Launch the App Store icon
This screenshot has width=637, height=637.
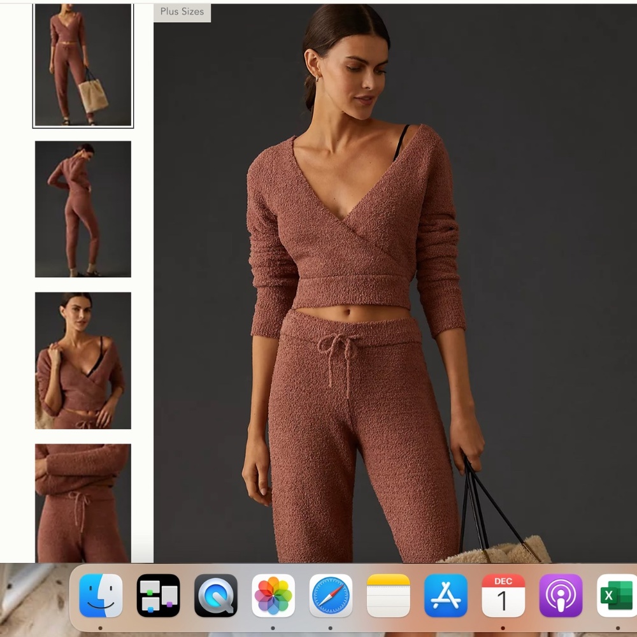(445, 596)
